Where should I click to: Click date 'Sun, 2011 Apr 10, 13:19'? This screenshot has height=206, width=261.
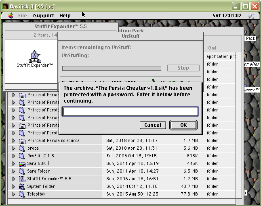coord(133,163)
